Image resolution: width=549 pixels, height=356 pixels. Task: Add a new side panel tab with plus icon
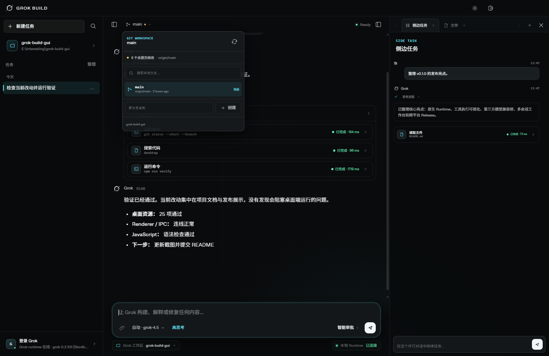[530, 25]
